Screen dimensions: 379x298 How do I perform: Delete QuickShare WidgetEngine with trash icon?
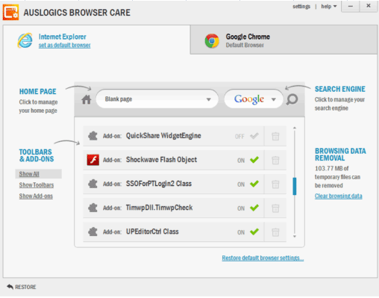tap(275, 136)
